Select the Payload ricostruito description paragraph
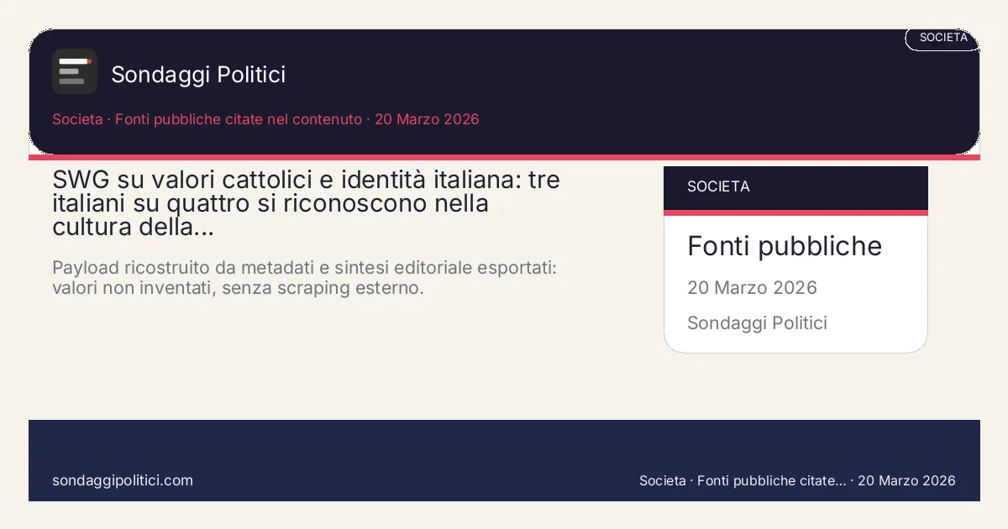This screenshot has height=529, width=1008. 305,278
